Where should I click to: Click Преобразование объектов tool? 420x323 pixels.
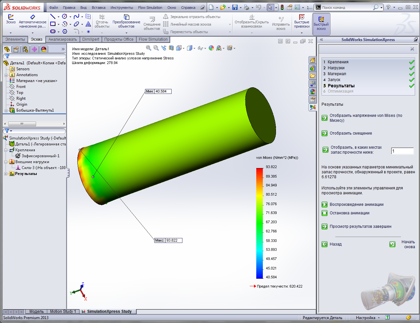coord(126,21)
